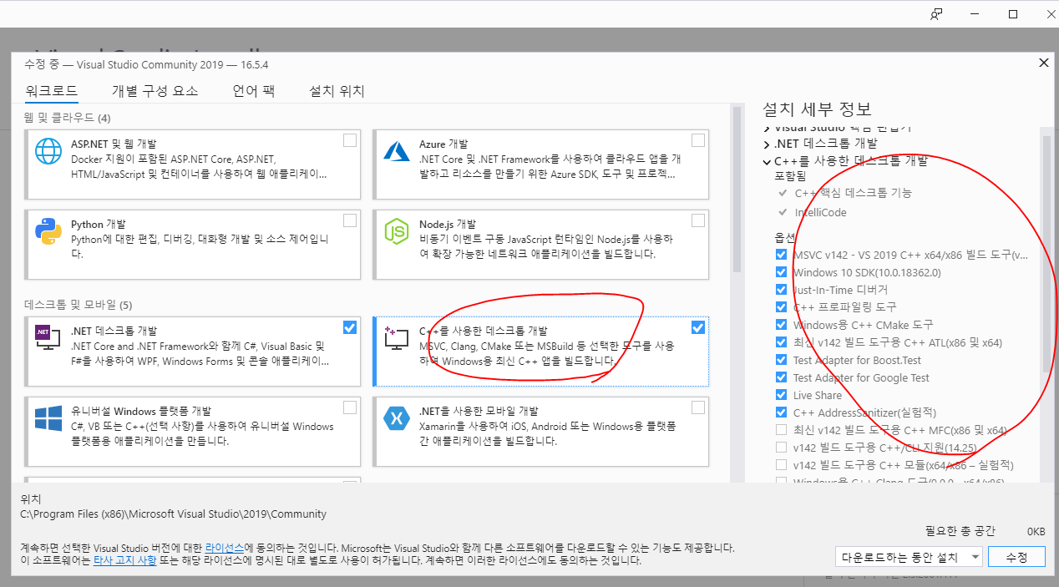The width and height of the screenshot is (1059, 587).
Task: Uncheck MSVC v142 build tools option
Action: point(781,255)
